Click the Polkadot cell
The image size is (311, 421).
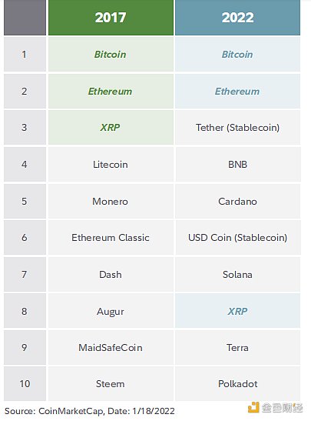tap(237, 384)
